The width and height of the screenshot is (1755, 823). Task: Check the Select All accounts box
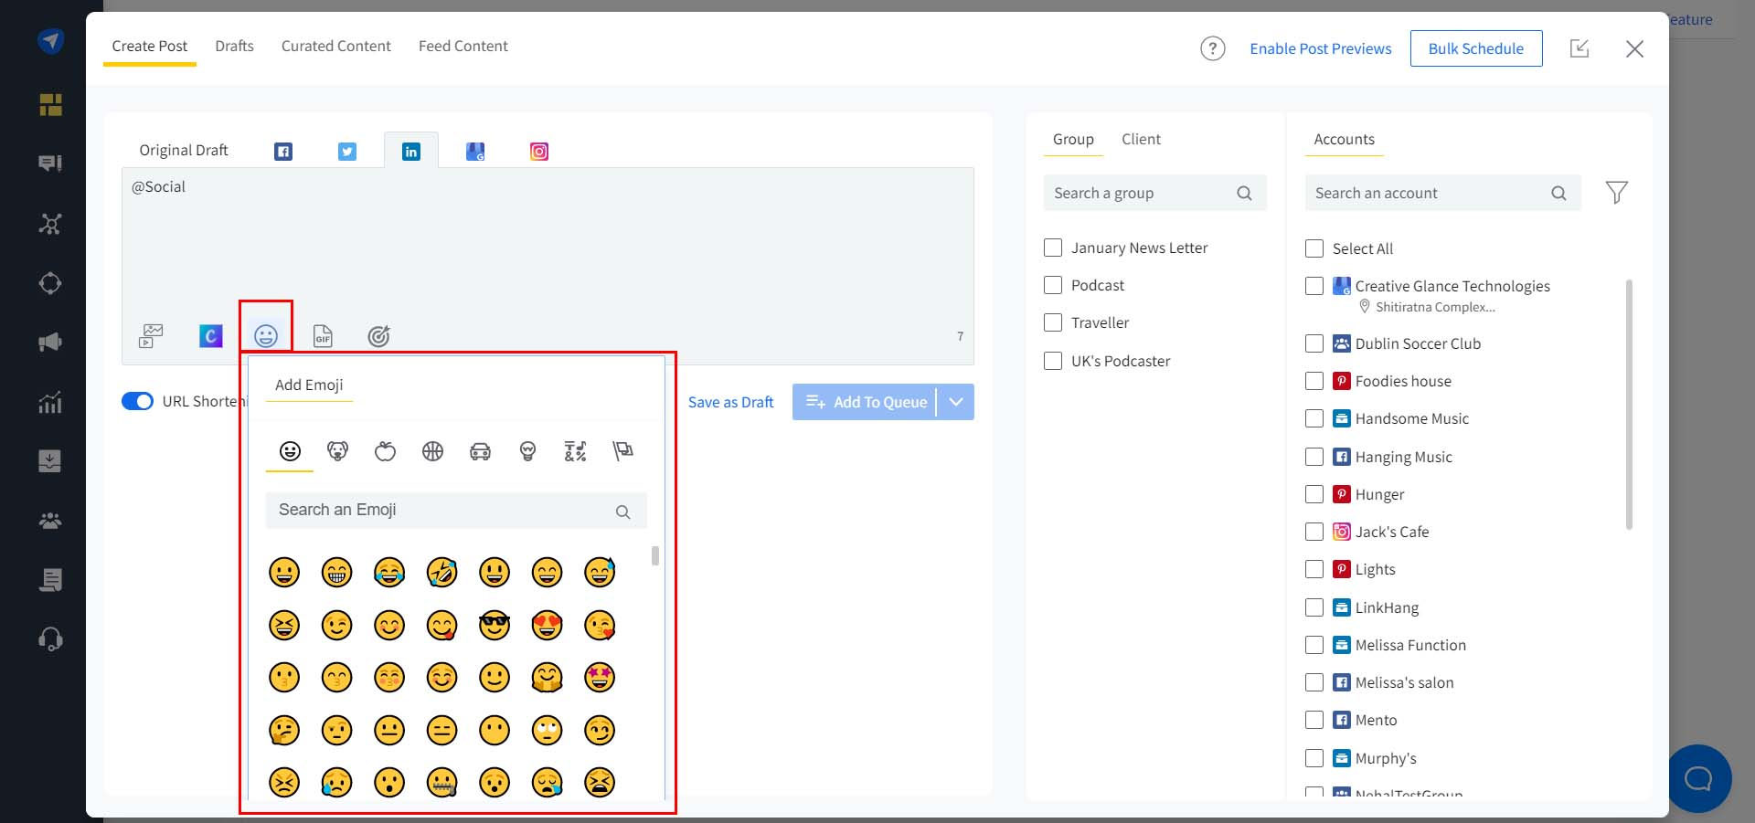1314,248
